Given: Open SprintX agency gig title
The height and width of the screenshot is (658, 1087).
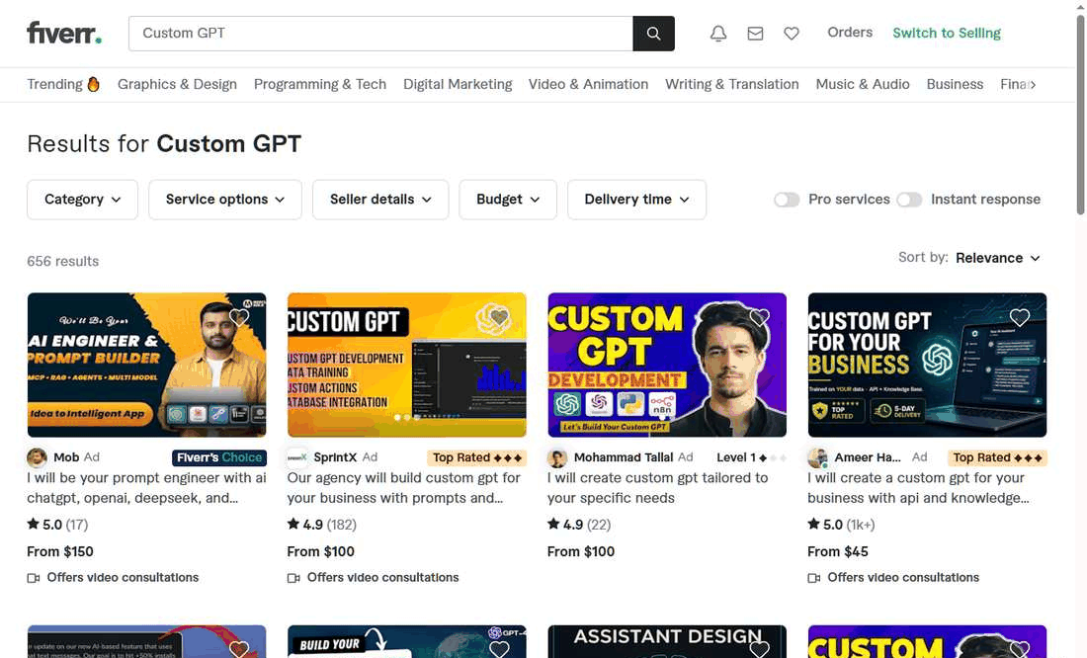Looking at the screenshot, I should [x=403, y=487].
